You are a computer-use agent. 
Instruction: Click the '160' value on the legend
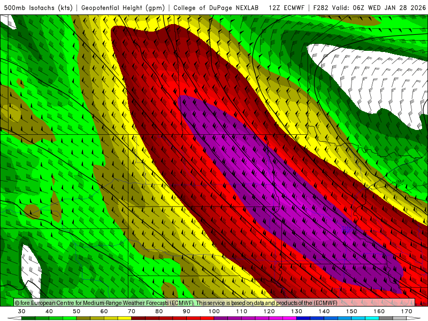379,311
